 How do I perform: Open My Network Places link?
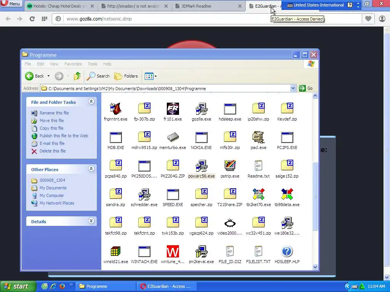[x=57, y=203]
